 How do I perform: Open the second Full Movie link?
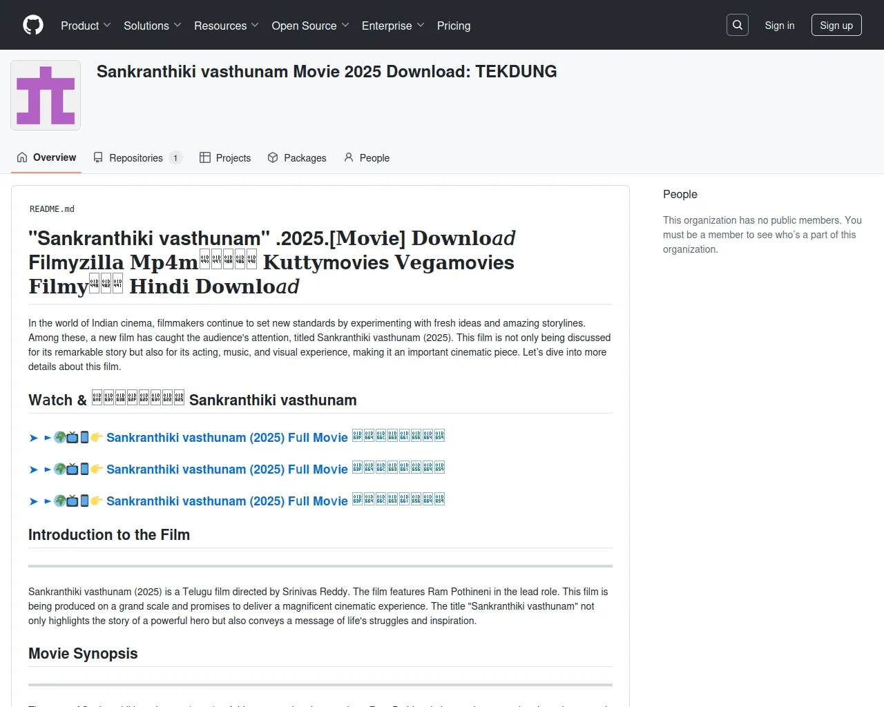[x=227, y=469]
